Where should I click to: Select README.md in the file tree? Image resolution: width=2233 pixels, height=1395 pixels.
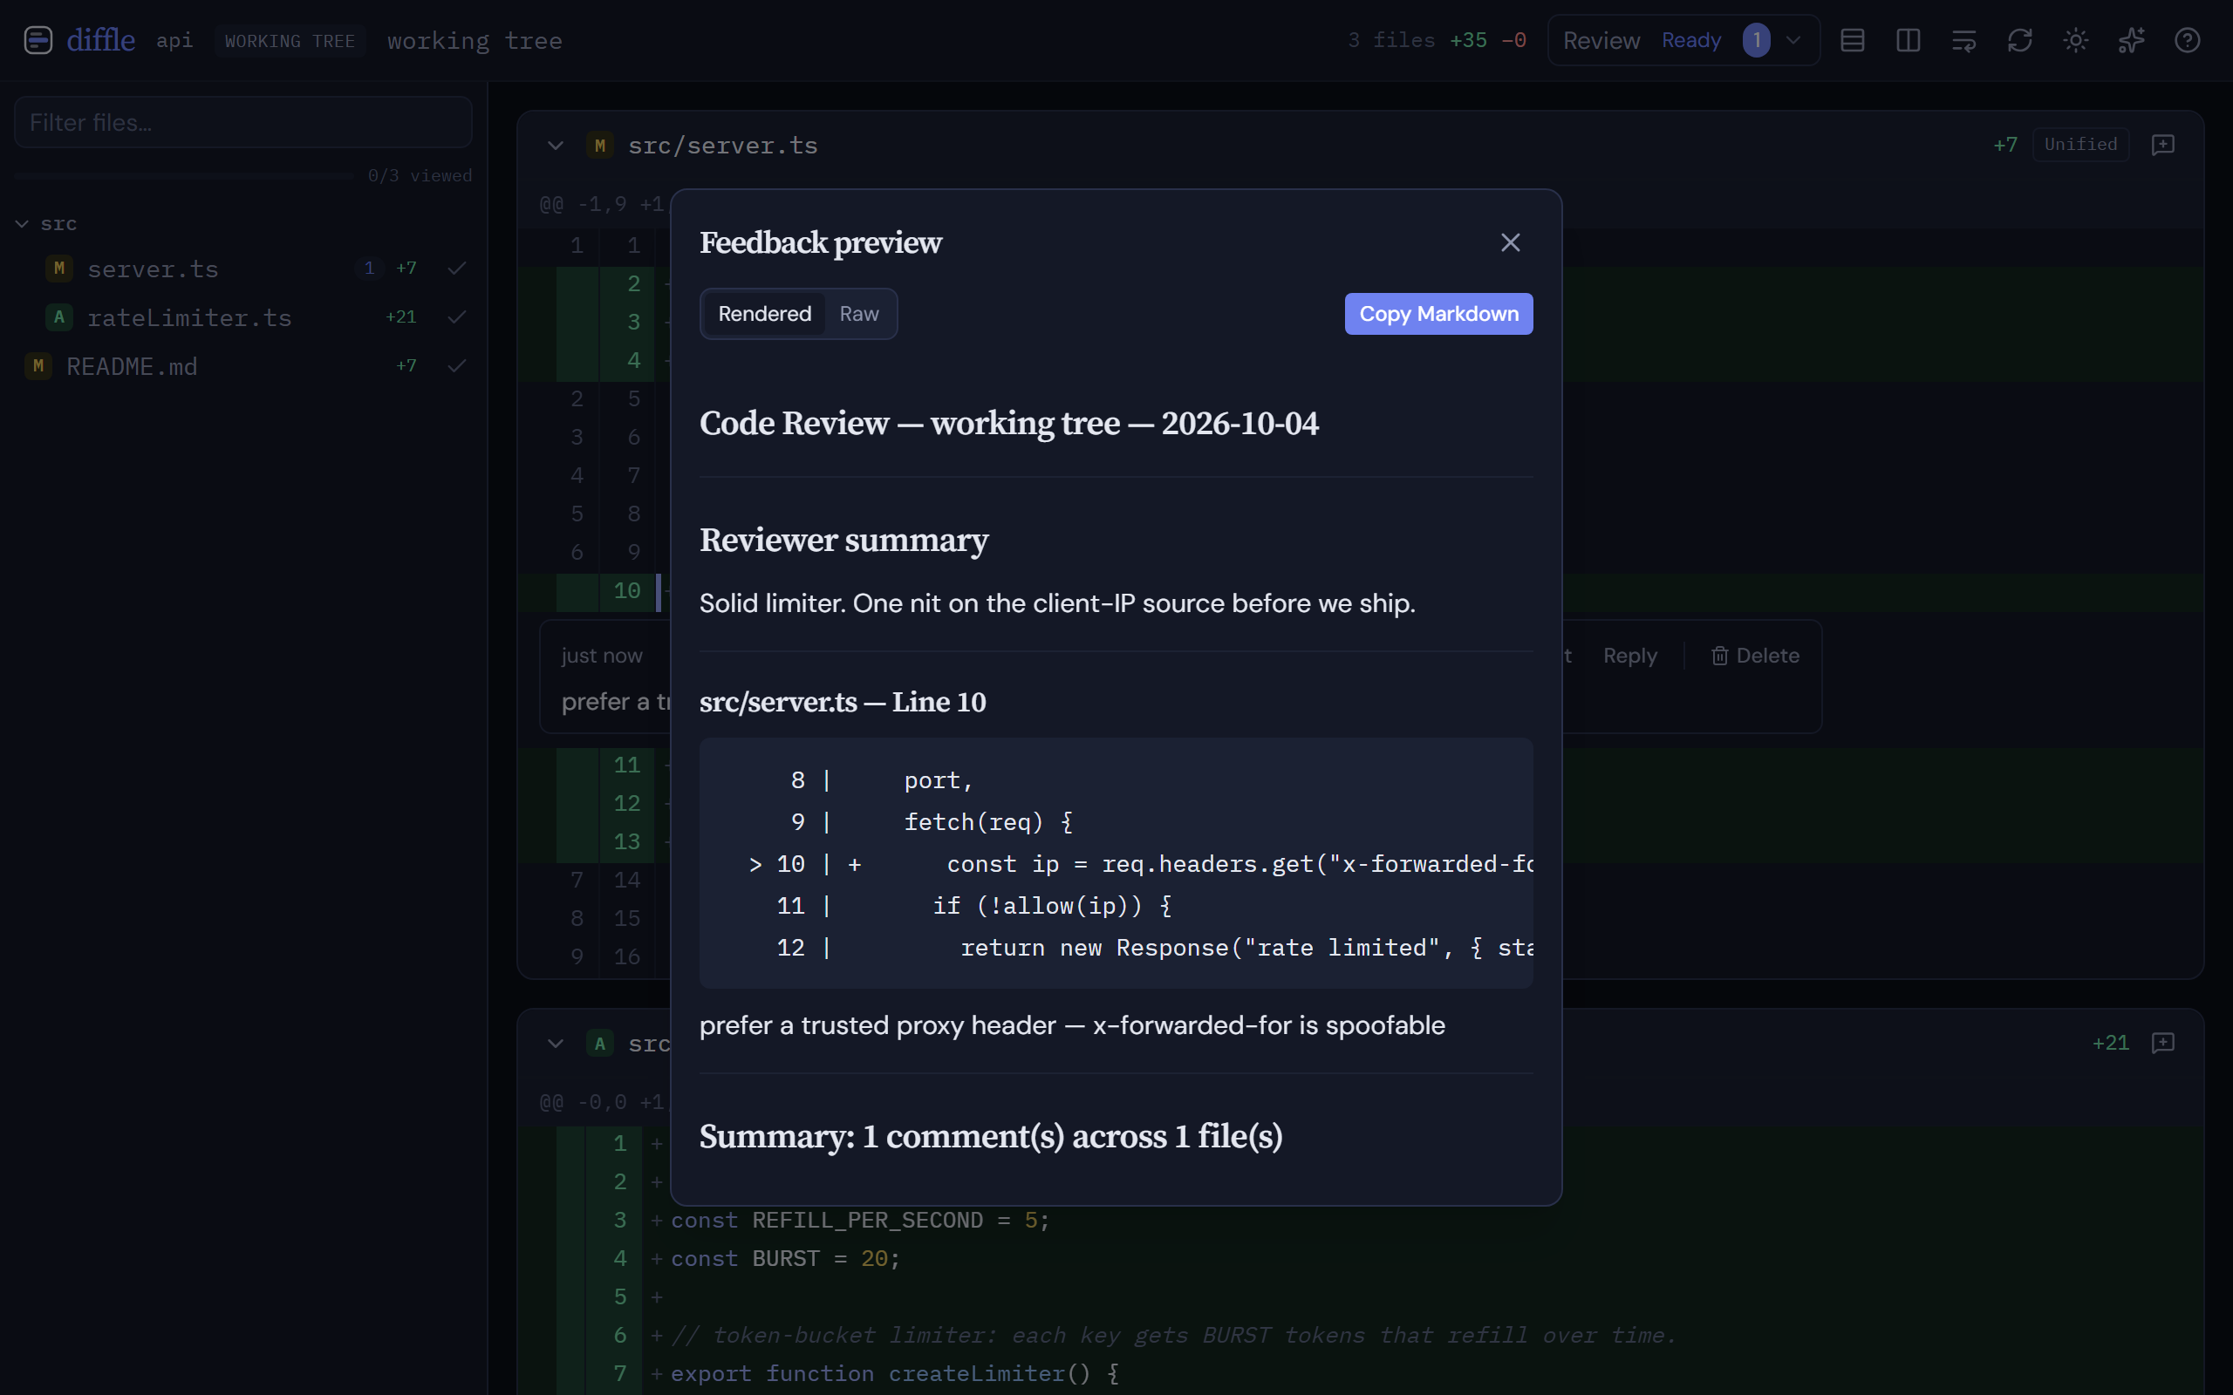coord(132,366)
